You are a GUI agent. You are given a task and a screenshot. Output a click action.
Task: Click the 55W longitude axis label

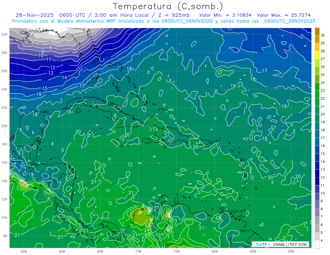[x=291, y=251]
